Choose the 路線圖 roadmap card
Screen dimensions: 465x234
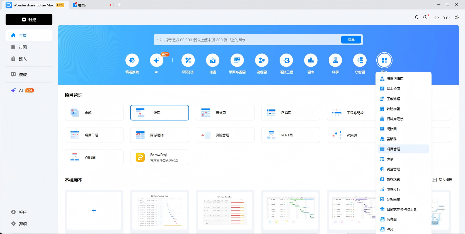(290, 113)
